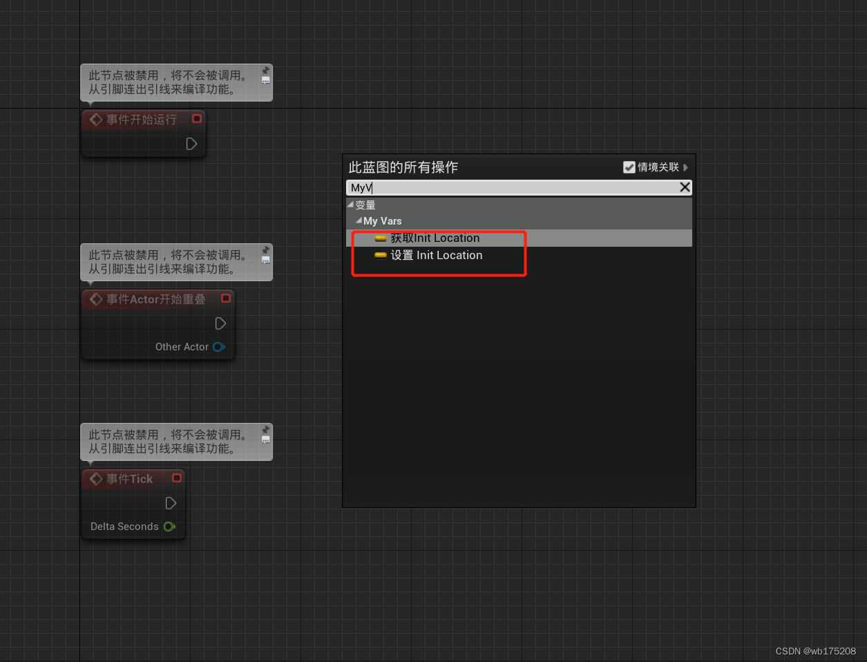Screen dimensions: 867x662
Task: Click the Delta Seconds green float pin
Action: point(170,527)
